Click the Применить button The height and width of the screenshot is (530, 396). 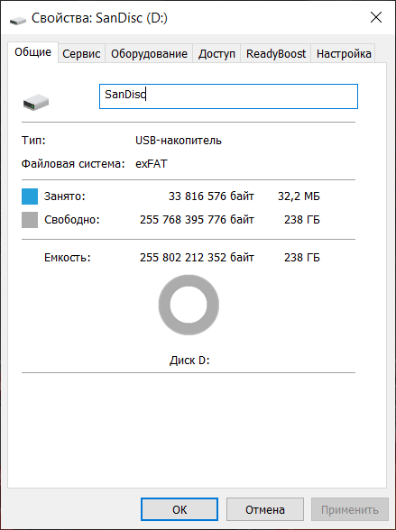point(350,509)
